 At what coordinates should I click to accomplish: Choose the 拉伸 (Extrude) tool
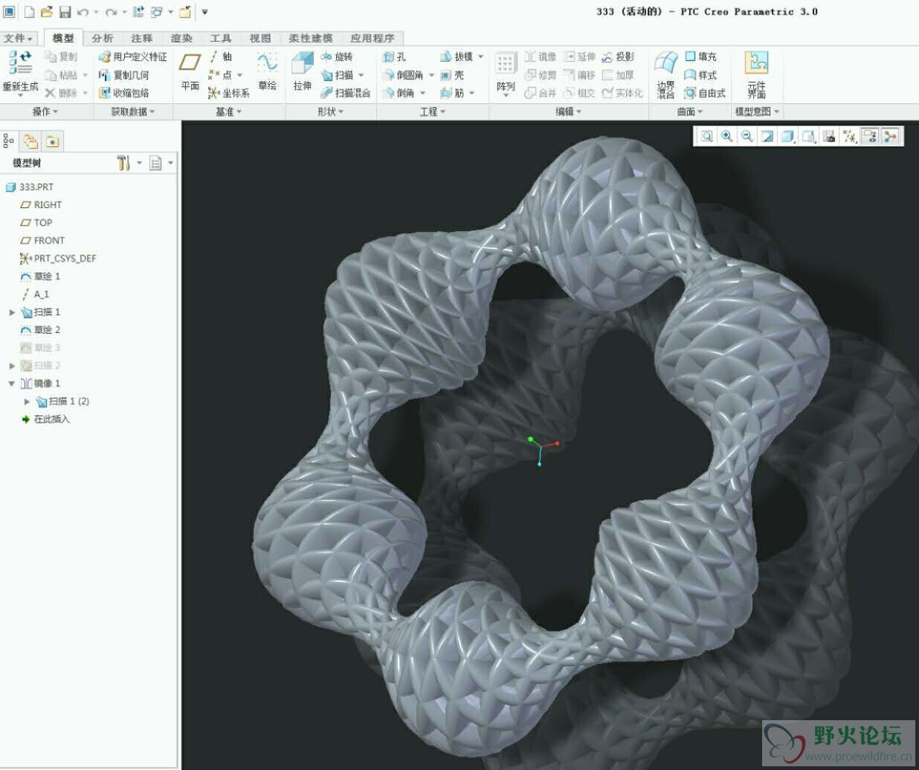[303, 72]
